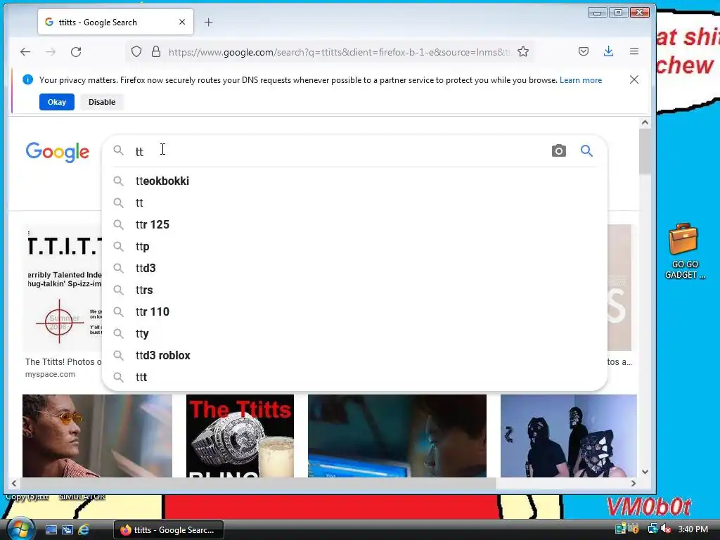Open the masked people image thumbnail

click(x=568, y=436)
